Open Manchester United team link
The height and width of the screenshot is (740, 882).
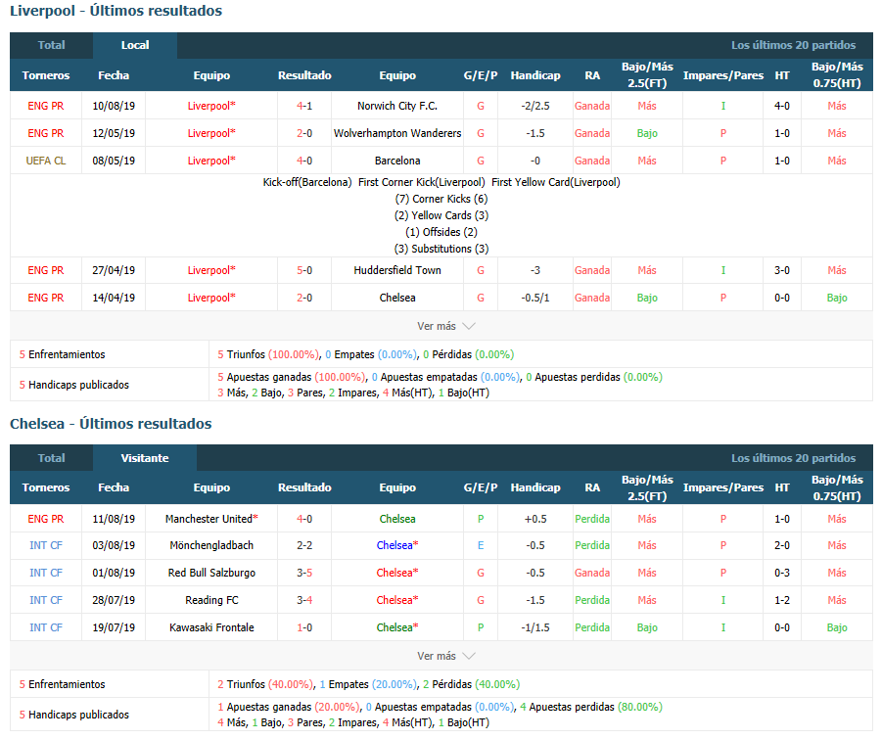point(211,519)
